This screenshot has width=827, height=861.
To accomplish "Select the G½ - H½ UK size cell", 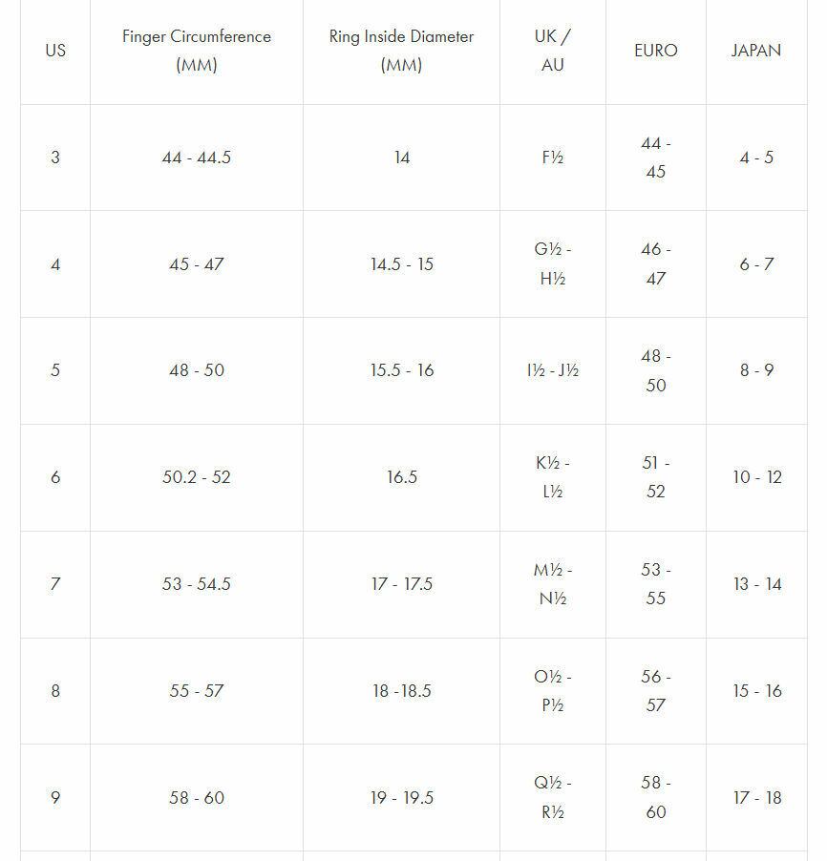I will (x=552, y=264).
